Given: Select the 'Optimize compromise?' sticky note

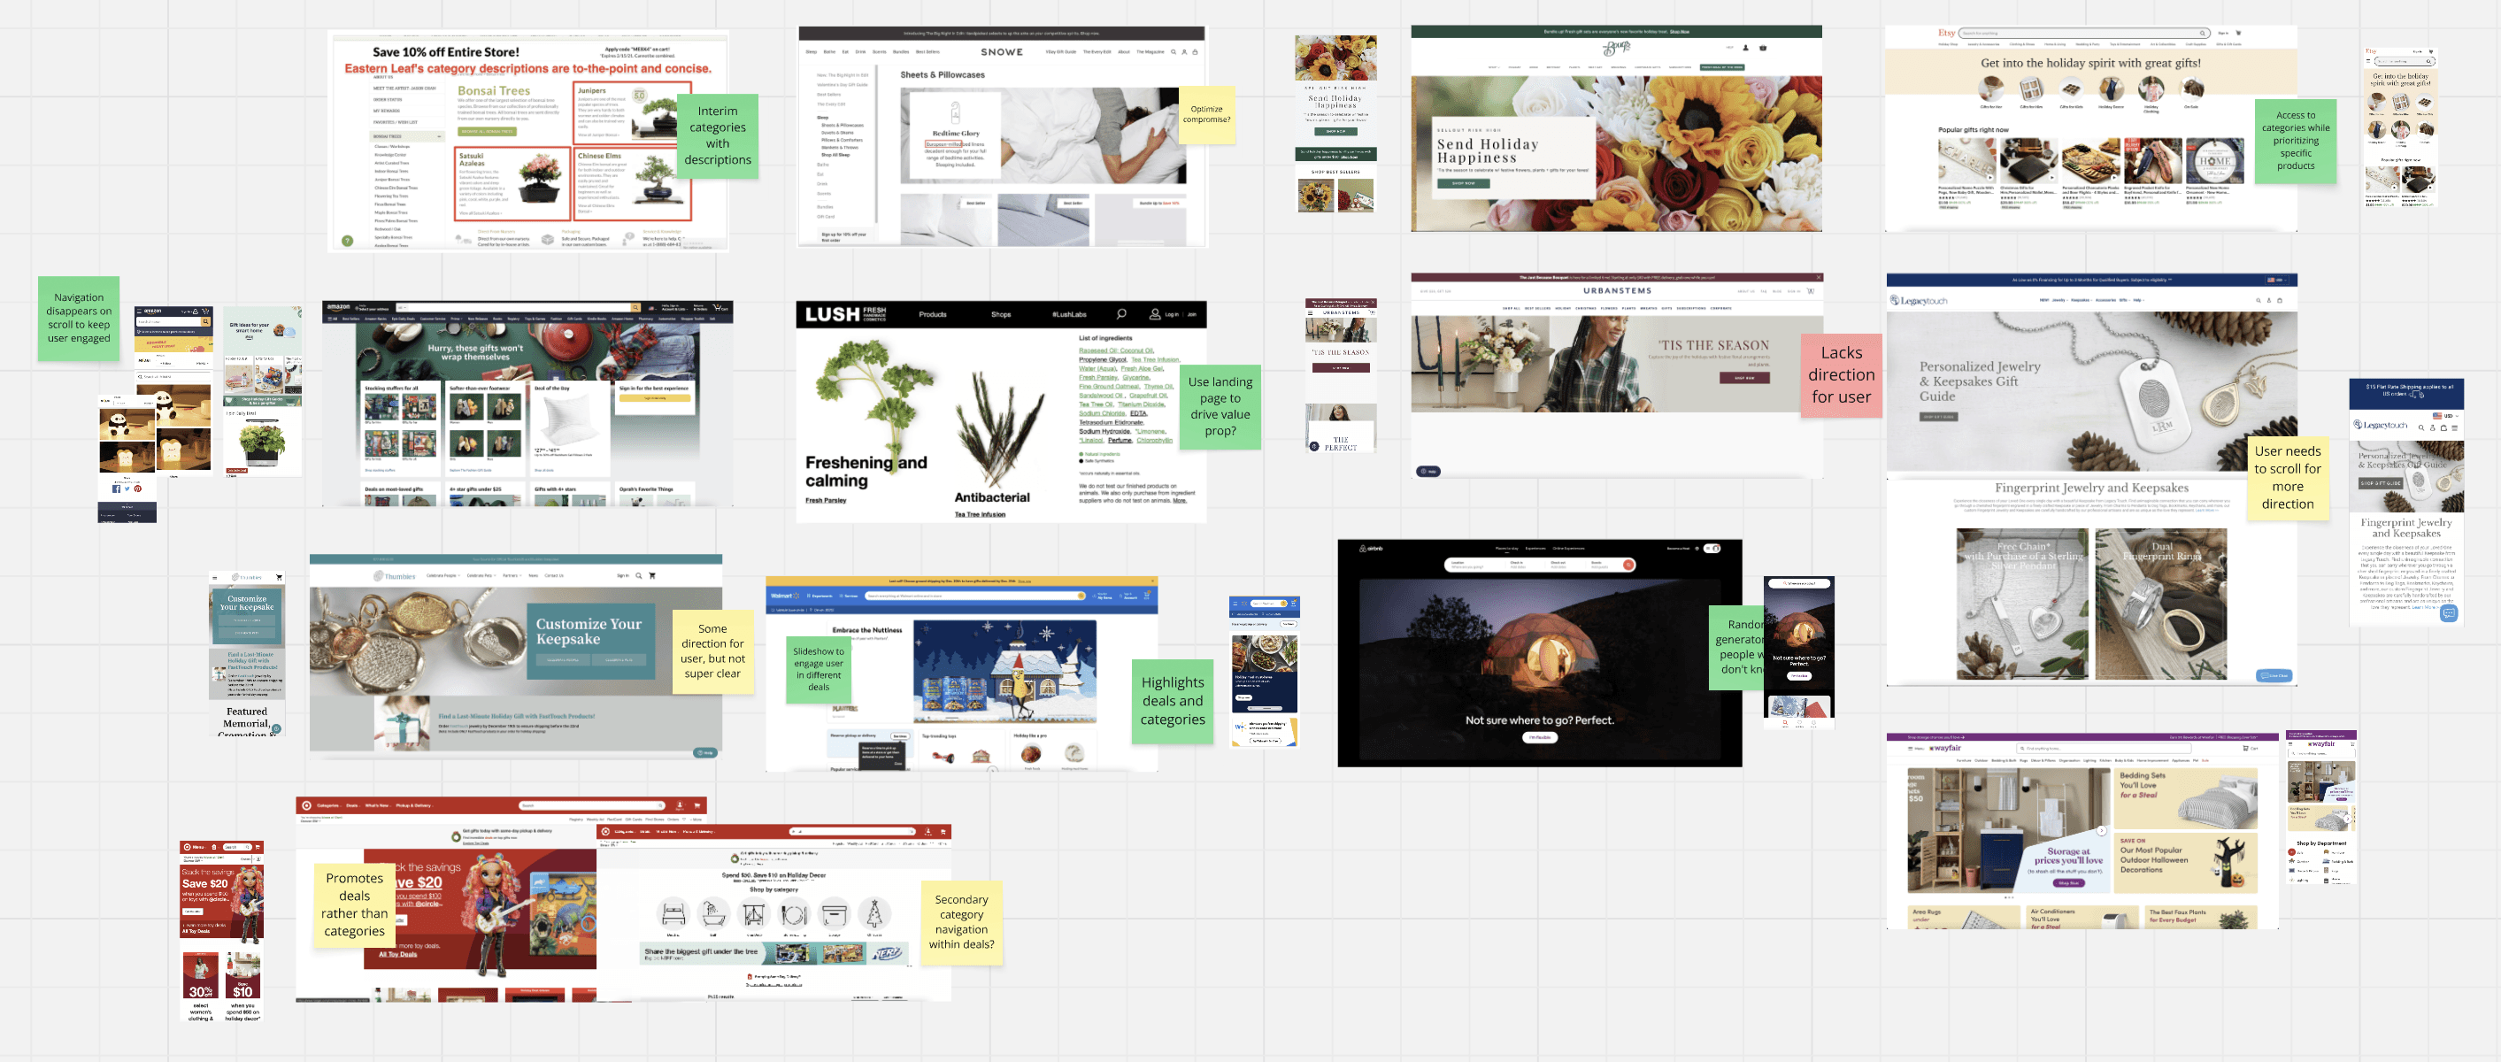Looking at the screenshot, I should click(1206, 114).
